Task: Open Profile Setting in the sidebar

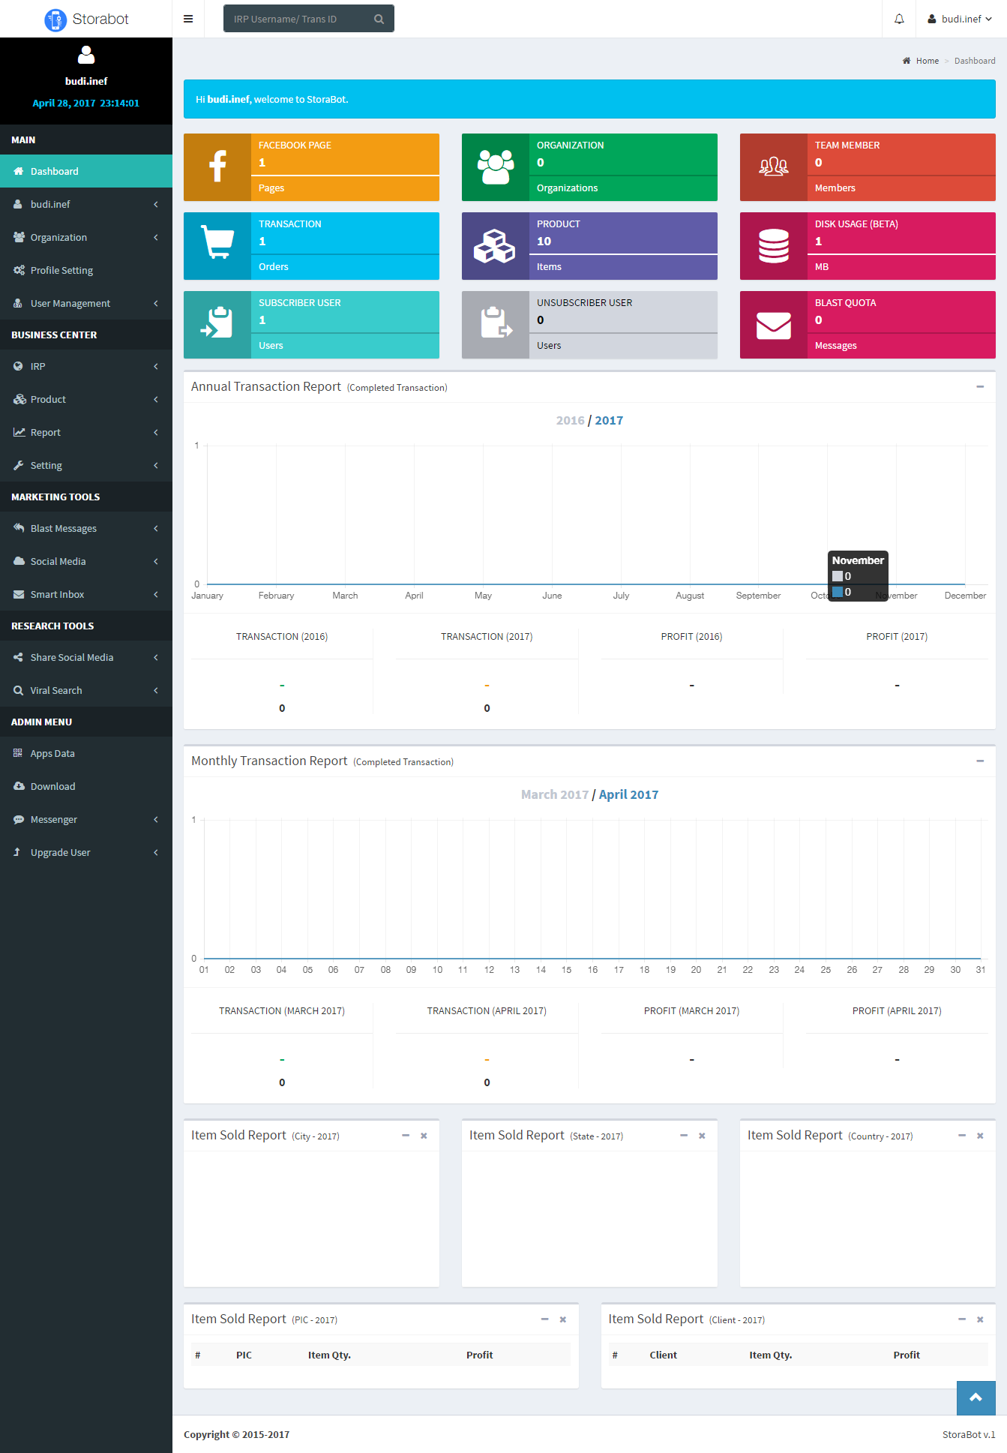Action: pos(86,270)
